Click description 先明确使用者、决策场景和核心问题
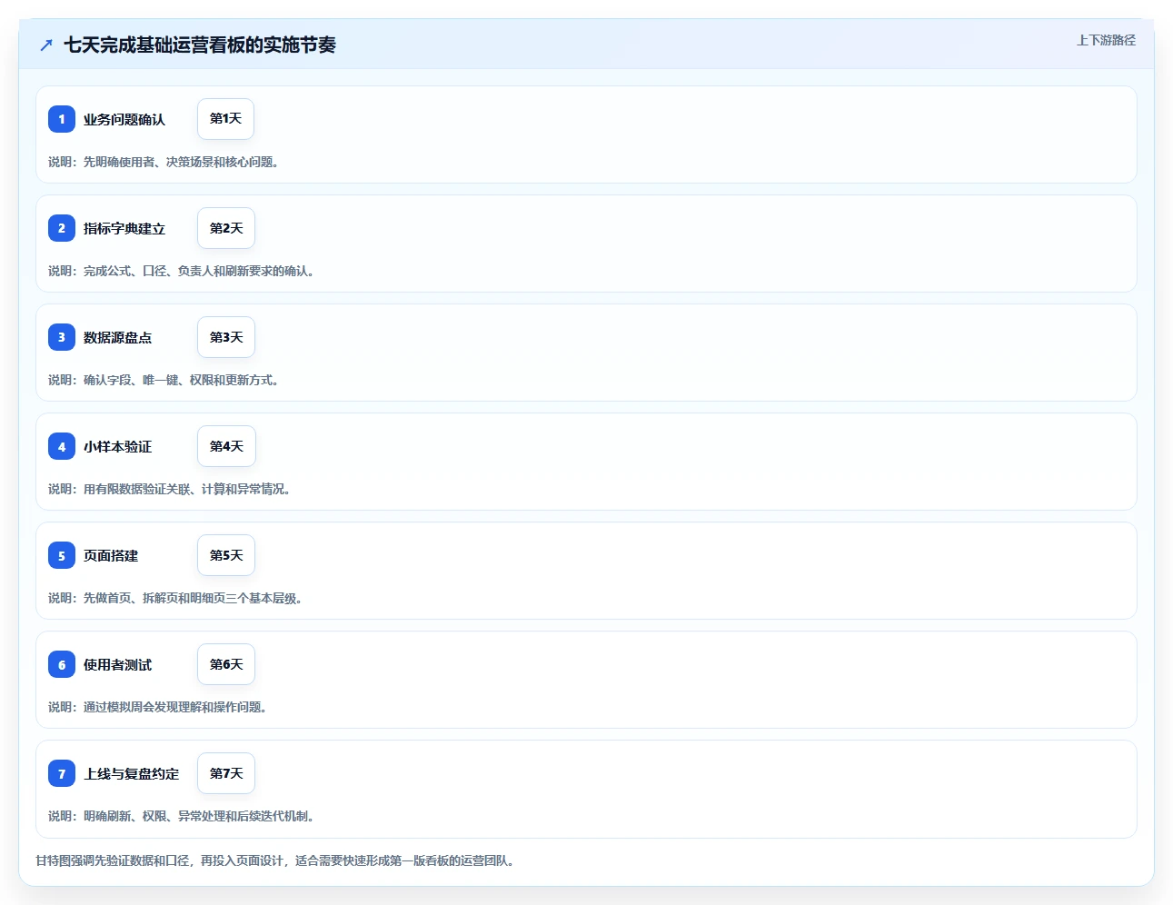 [x=181, y=162]
